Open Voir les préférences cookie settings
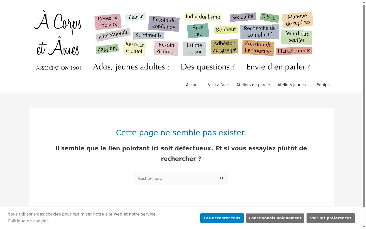Viewport: 366px width, 229px height. (x=330, y=218)
